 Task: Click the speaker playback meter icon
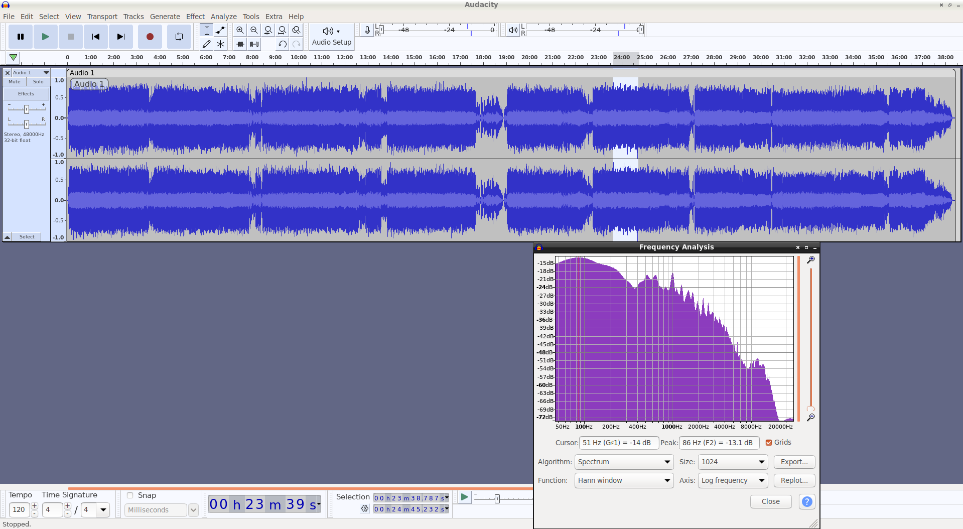pos(513,30)
